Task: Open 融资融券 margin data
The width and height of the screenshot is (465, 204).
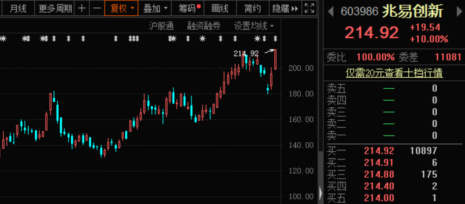Action: coord(204,26)
